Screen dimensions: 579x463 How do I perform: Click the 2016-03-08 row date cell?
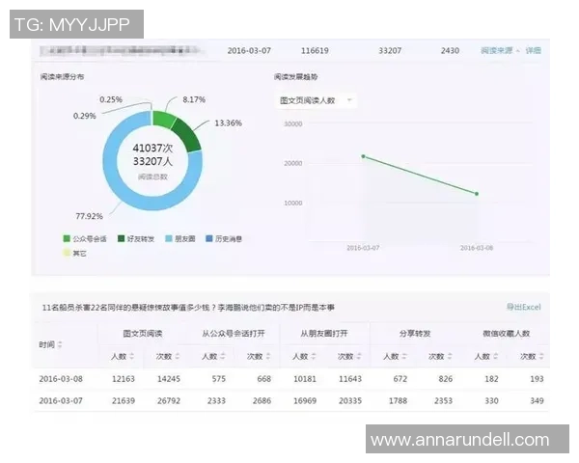click(x=61, y=379)
